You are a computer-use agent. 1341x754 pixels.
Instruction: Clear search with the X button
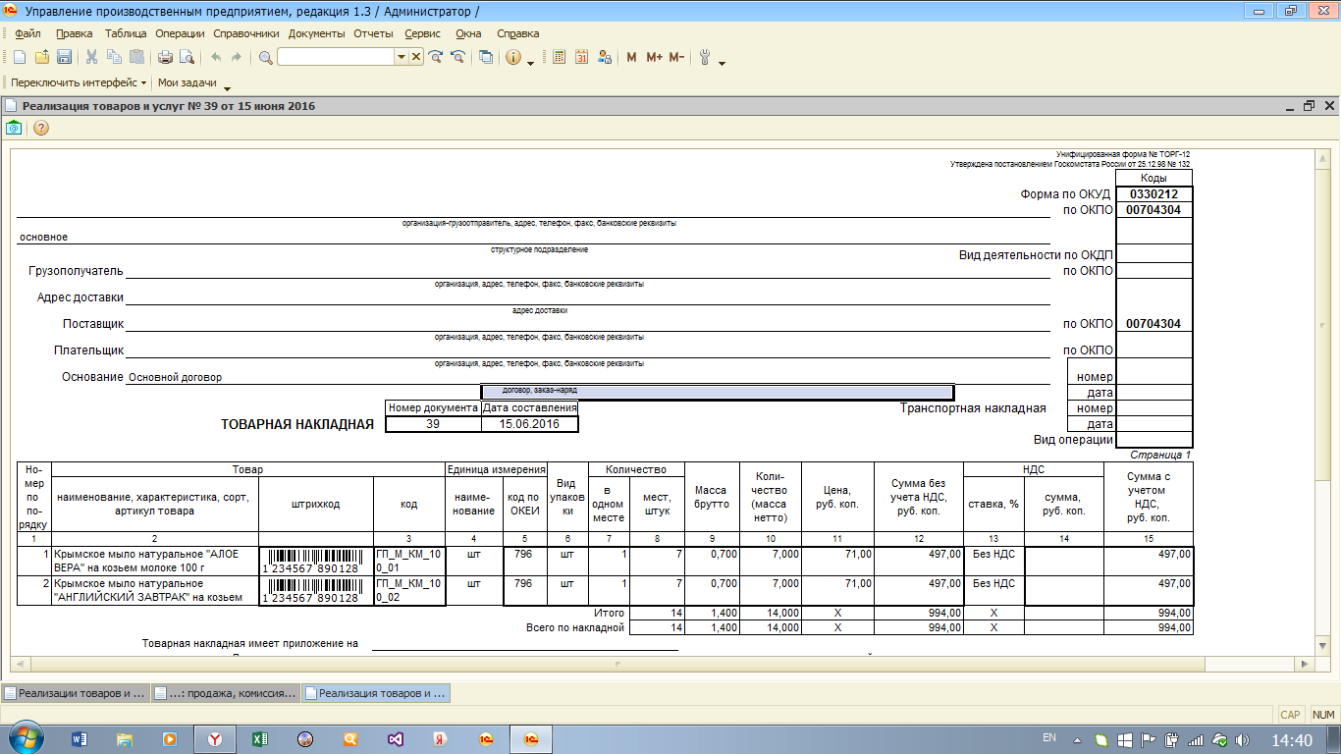(416, 57)
